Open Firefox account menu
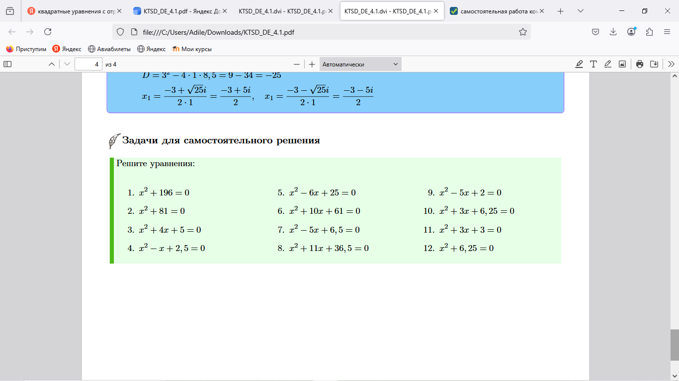 (x=631, y=32)
